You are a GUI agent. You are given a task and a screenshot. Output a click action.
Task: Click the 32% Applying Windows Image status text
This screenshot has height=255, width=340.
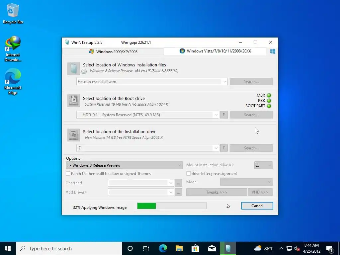click(x=100, y=208)
